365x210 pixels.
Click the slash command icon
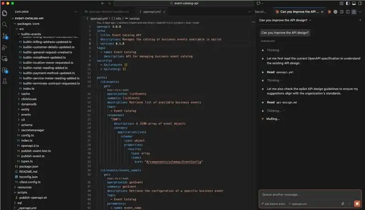pos(349,204)
